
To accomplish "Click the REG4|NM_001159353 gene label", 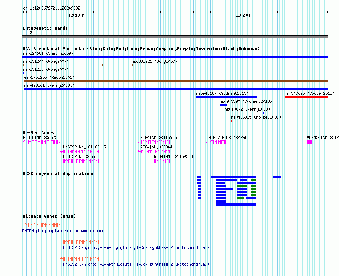I will [x=173, y=156].
